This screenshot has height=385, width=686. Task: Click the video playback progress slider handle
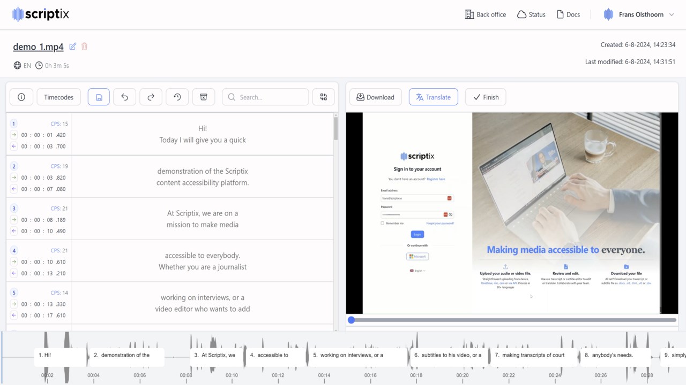pos(351,320)
